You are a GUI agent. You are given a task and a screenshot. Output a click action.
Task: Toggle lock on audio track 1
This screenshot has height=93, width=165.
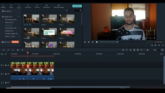point(6,83)
